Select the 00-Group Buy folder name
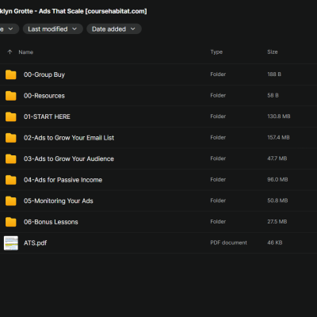The height and width of the screenshot is (317, 317). (44, 74)
